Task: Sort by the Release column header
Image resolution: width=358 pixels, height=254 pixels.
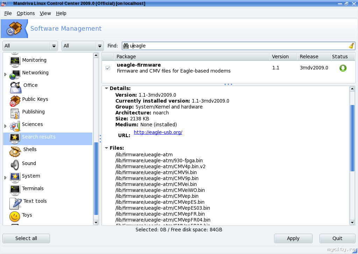Action: point(314,57)
